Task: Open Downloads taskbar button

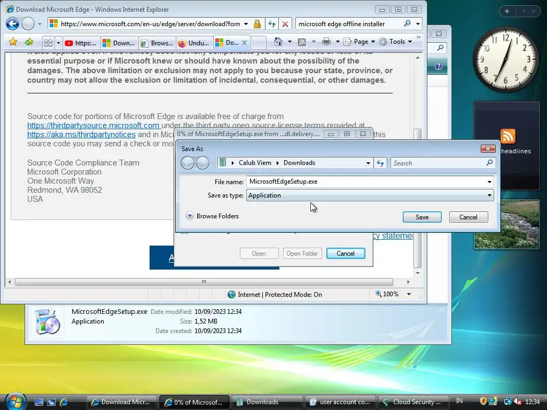Action: [267, 402]
